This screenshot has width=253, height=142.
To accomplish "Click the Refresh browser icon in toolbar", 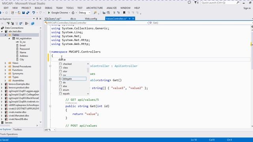I will pyautogui.click(x=73, y=13).
